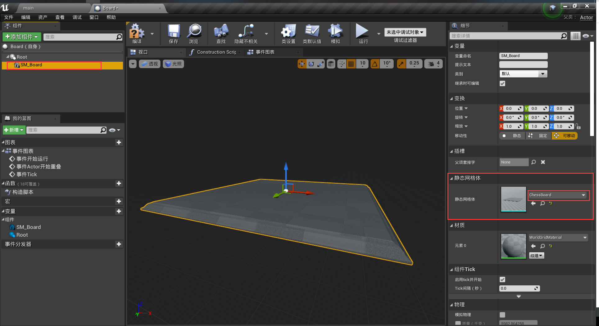This screenshot has width=599, height=326.
Task: Click the Class Defaults (类默认值) icon
Action: coord(312,32)
